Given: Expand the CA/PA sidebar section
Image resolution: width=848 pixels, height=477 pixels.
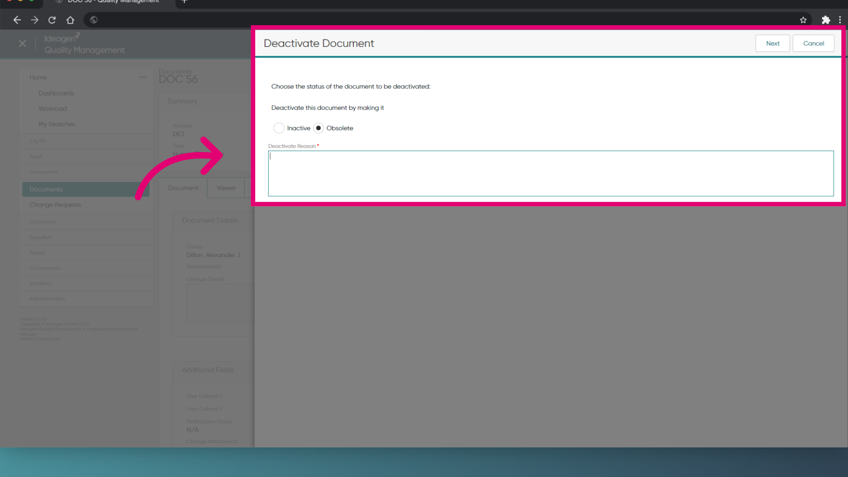Looking at the screenshot, I should click(86, 141).
